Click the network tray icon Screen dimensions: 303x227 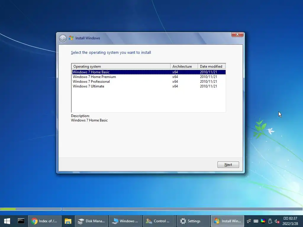tap(249, 221)
